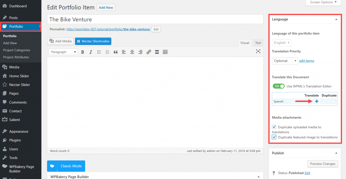
Task: Uncheck Duplicate uploaded media to translations
Action: point(274,127)
